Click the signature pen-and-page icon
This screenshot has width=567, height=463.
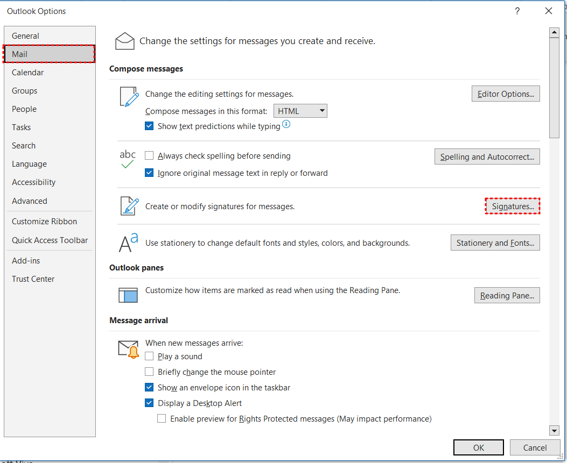pyautogui.click(x=129, y=206)
